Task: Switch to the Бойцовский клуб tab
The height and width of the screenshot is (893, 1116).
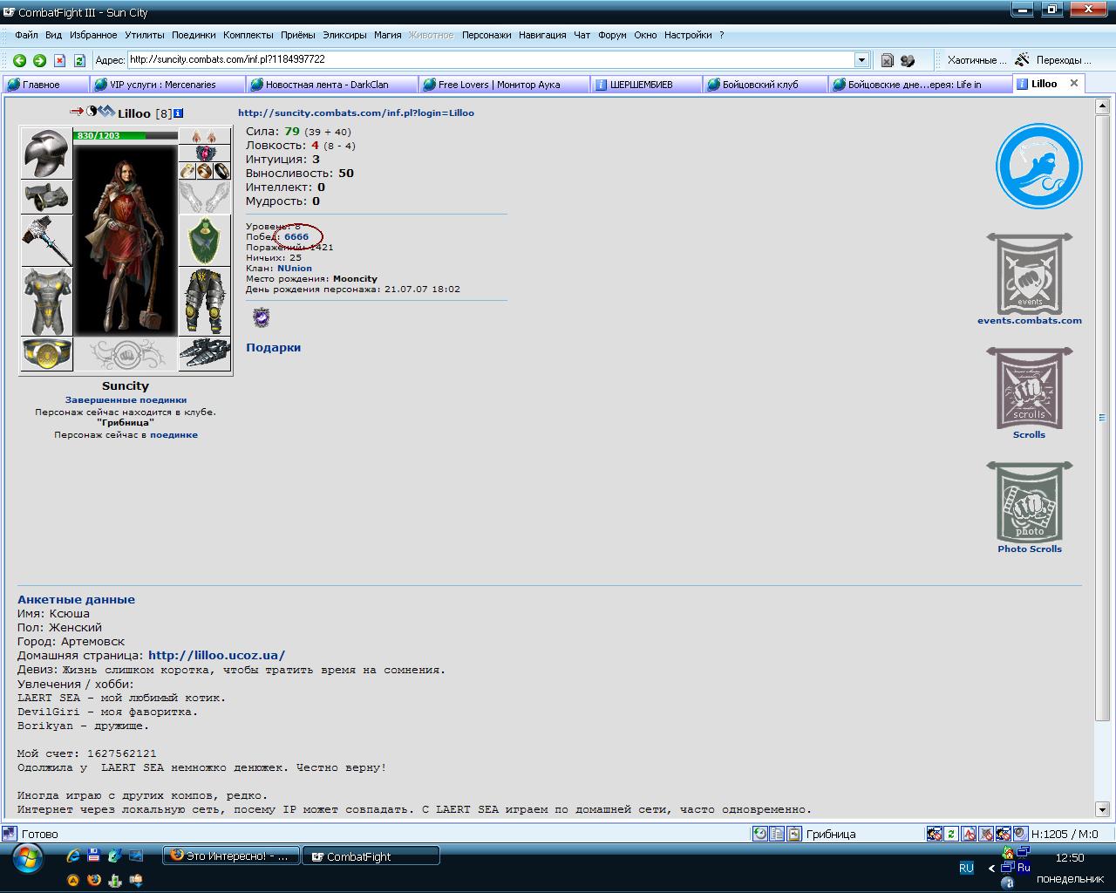Action: coord(765,84)
